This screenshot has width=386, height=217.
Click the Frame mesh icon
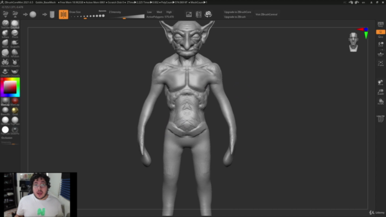381,63
